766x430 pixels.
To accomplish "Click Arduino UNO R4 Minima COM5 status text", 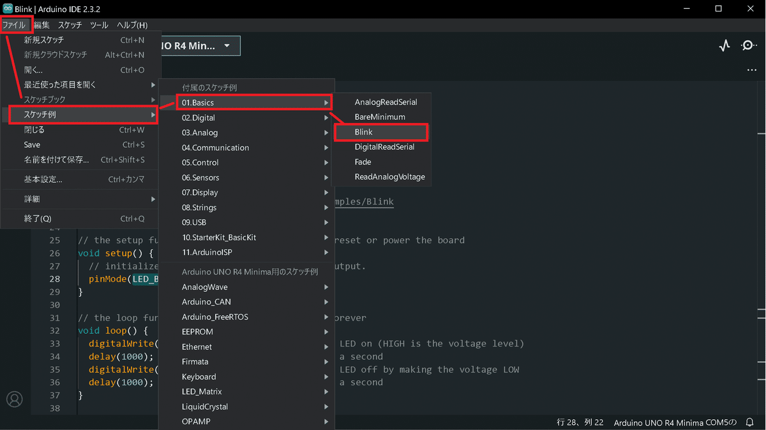I will [675, 422].
